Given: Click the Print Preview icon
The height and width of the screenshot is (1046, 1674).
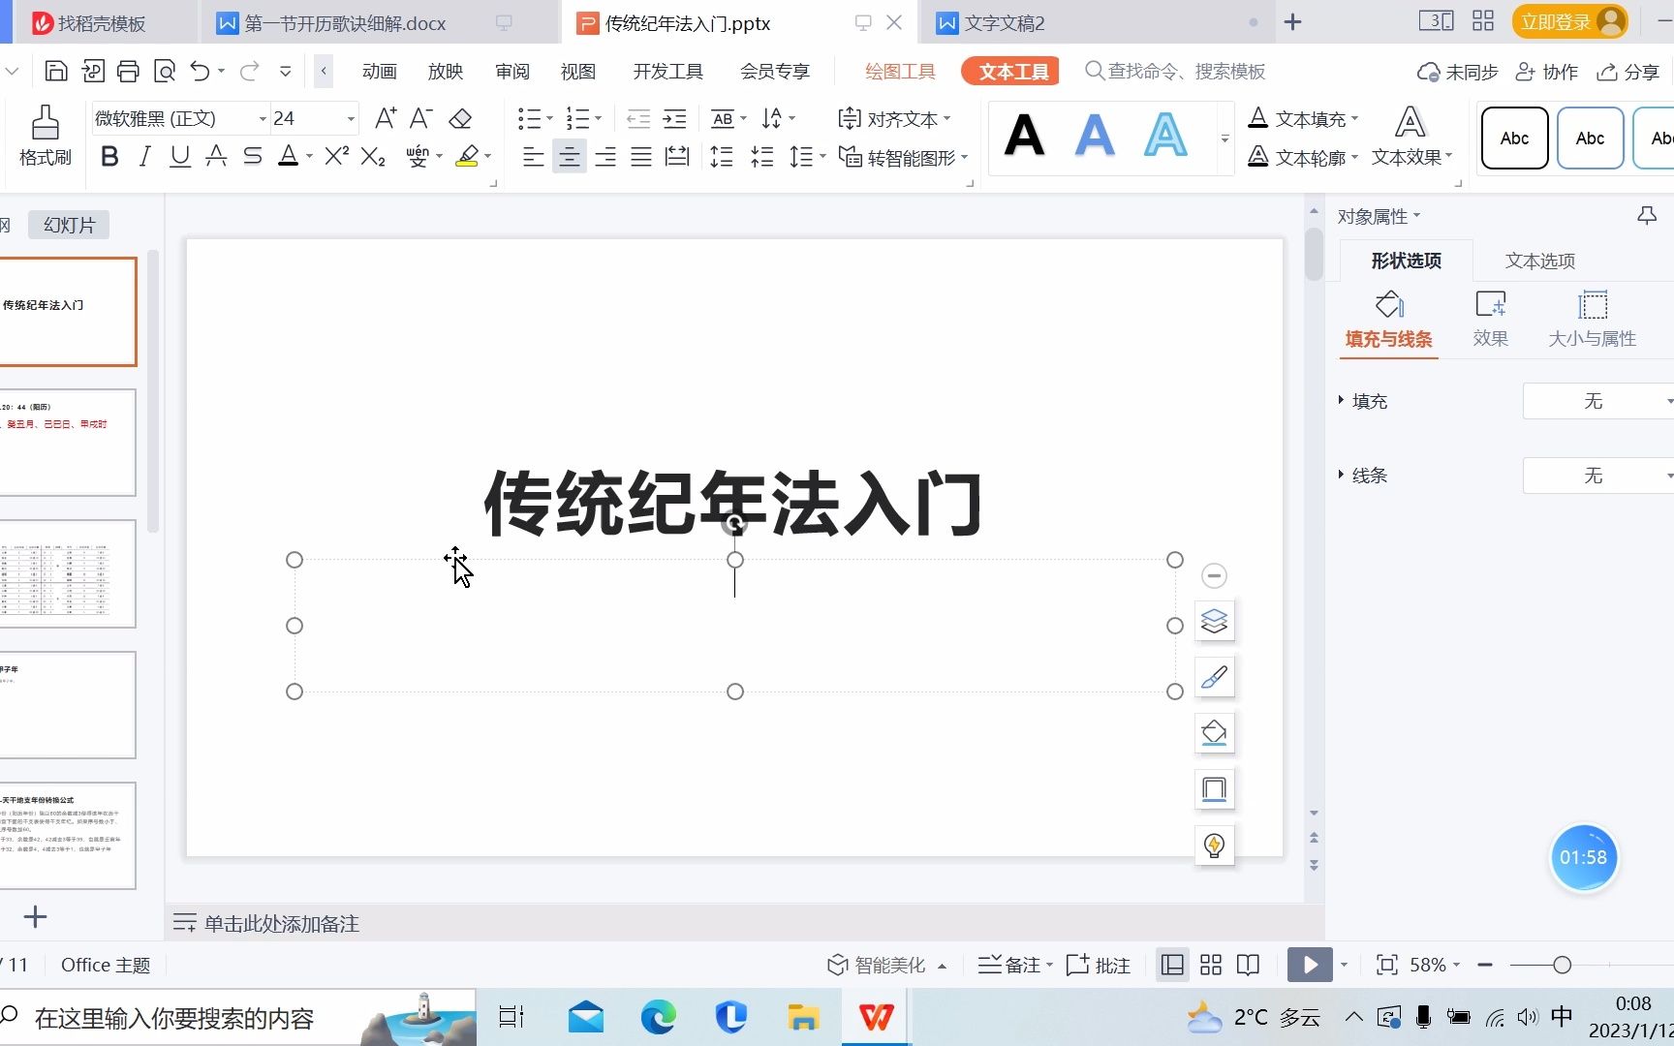Looking at the screenshot, I should [x=165, y=71].
